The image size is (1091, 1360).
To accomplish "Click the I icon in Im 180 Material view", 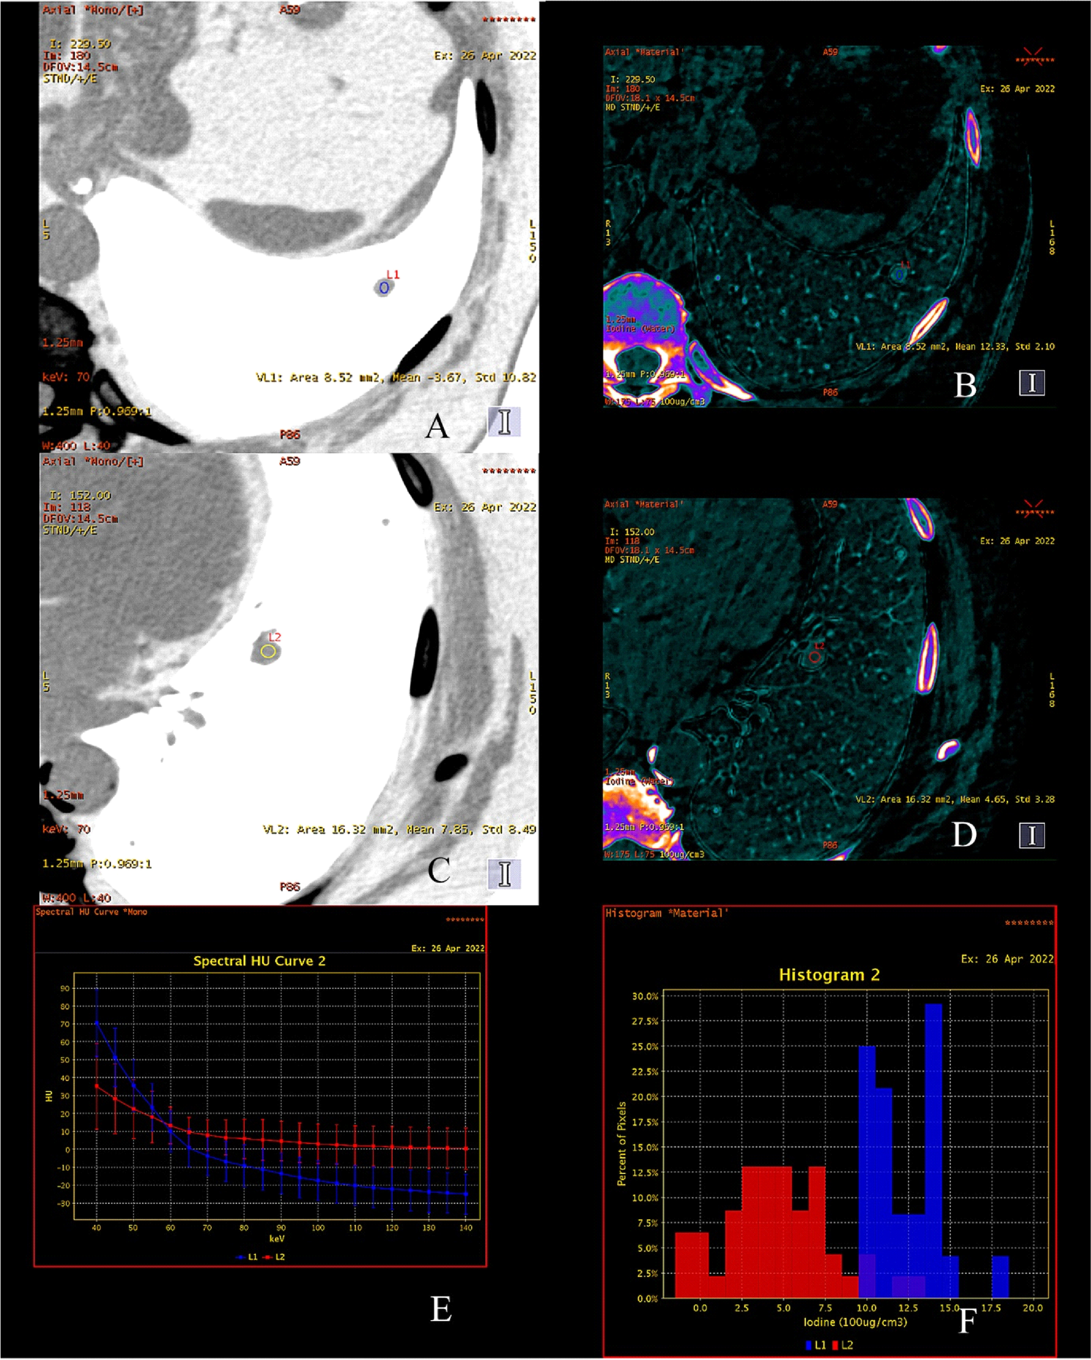I will pyautogui.click(x=1032, y=383).
